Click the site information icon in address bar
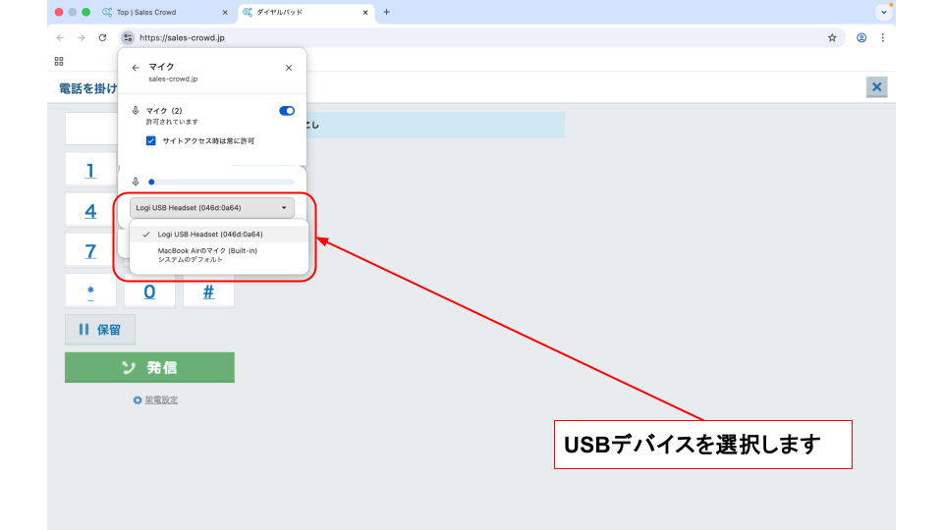 tap(128, 37)
